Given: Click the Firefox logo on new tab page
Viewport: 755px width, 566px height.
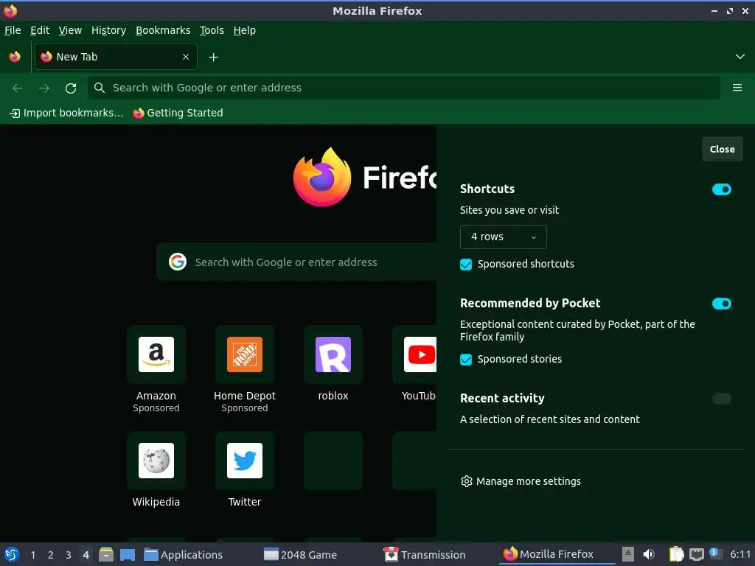Looking at the screenshot, I should click(x=322, y=177).
